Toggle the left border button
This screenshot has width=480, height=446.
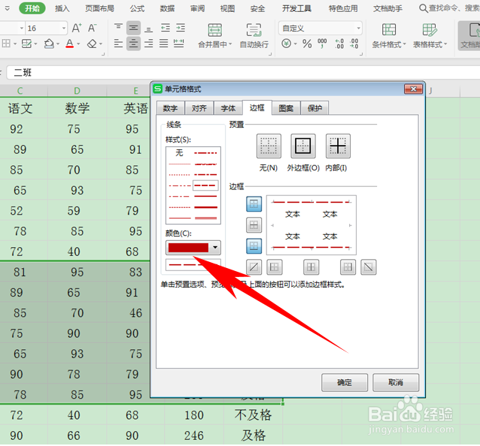pos(275,267)
